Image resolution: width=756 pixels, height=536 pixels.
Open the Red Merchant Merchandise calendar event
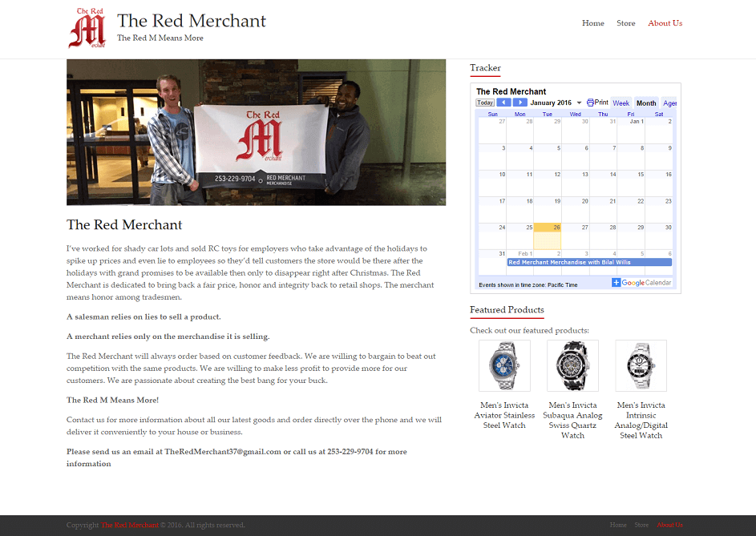pyautogui.click(x=589, y=262)
